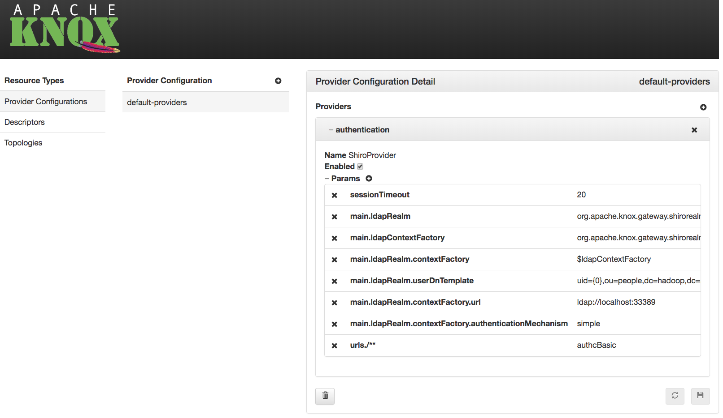Remove the sessionTimeout parameter
This screenshot has height=418, width=723.
coord(335,195)
